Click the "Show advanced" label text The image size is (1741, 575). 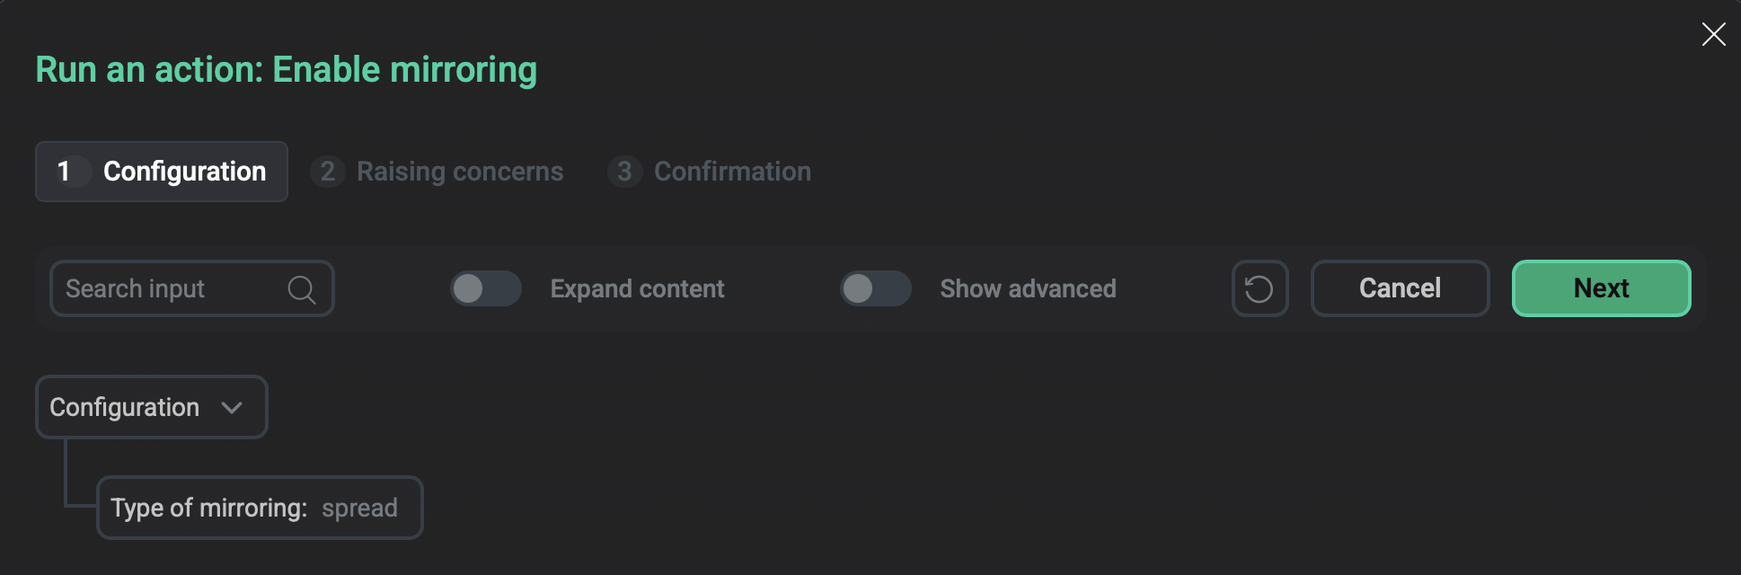point(1028,288)
